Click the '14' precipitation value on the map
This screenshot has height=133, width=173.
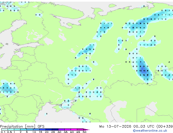(144, 71)
